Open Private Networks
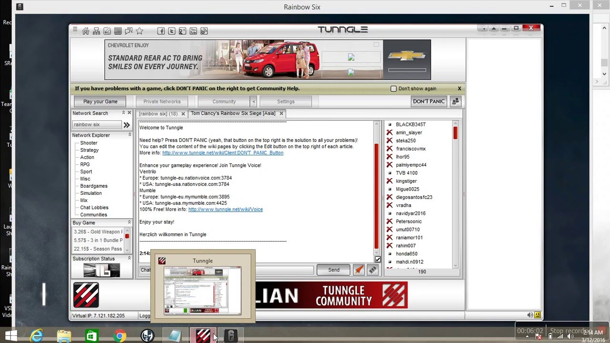This screenshot has height=343, width=610. click(x=162, y=101)
